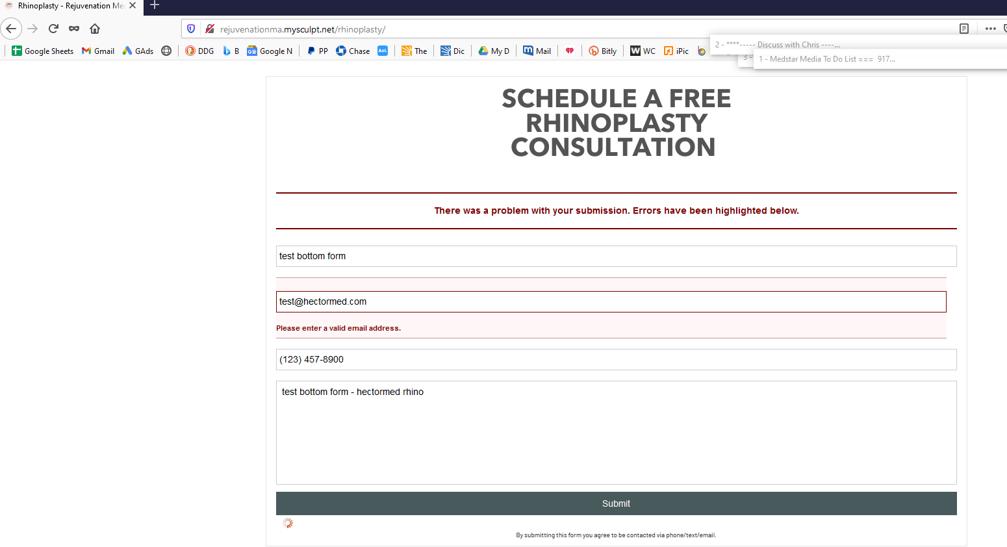Open the Chase bookmark
The image size is (1007, 547).
[353, 51]
